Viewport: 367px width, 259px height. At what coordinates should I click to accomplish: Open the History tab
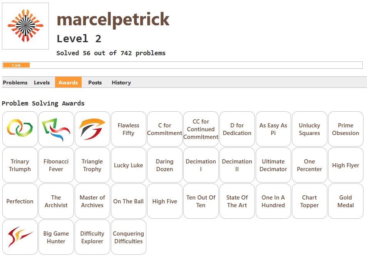(121, 82)
